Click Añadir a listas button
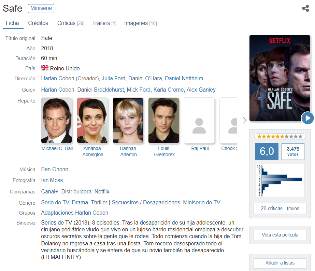This screenshot has height=271, width=315. [x=280, y=263]
